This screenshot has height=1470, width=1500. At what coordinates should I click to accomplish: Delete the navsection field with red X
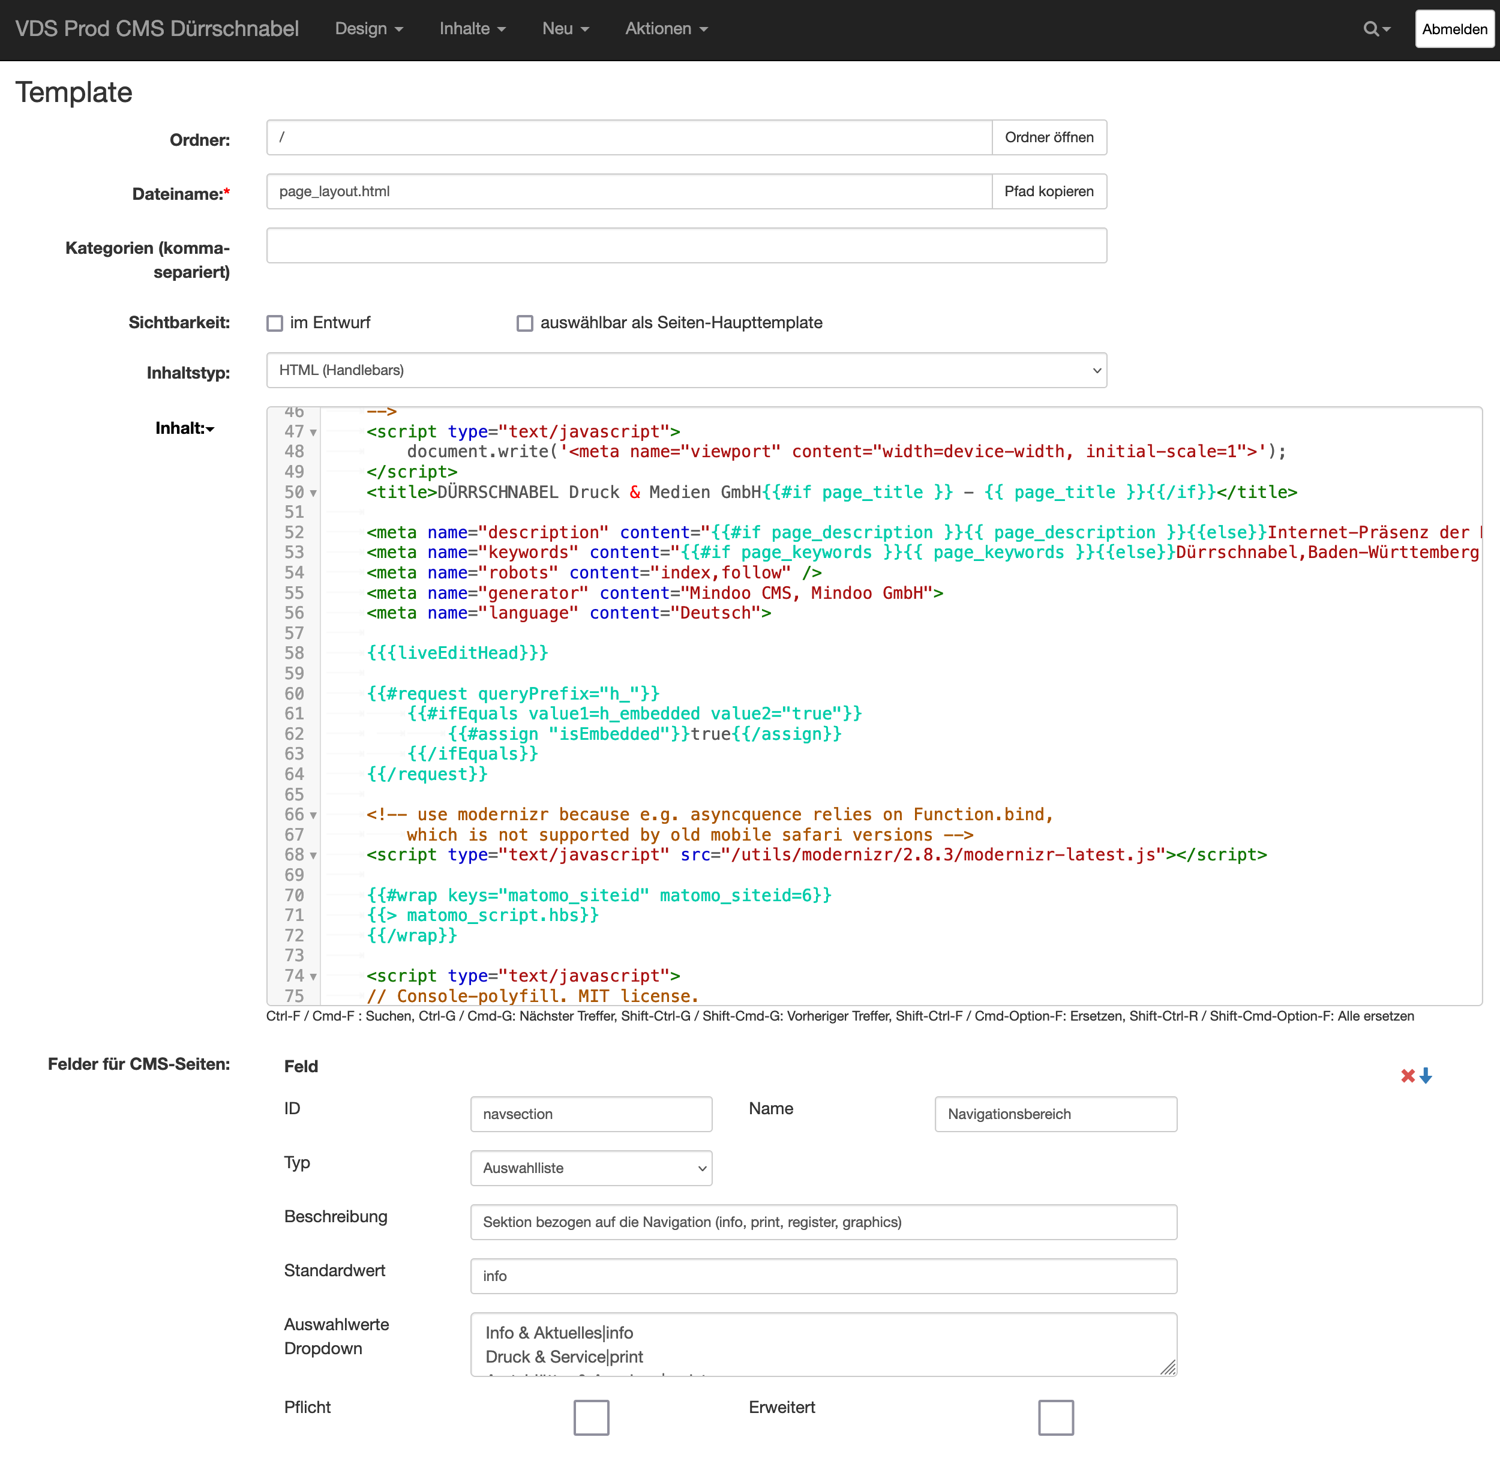[1408, 1075]
